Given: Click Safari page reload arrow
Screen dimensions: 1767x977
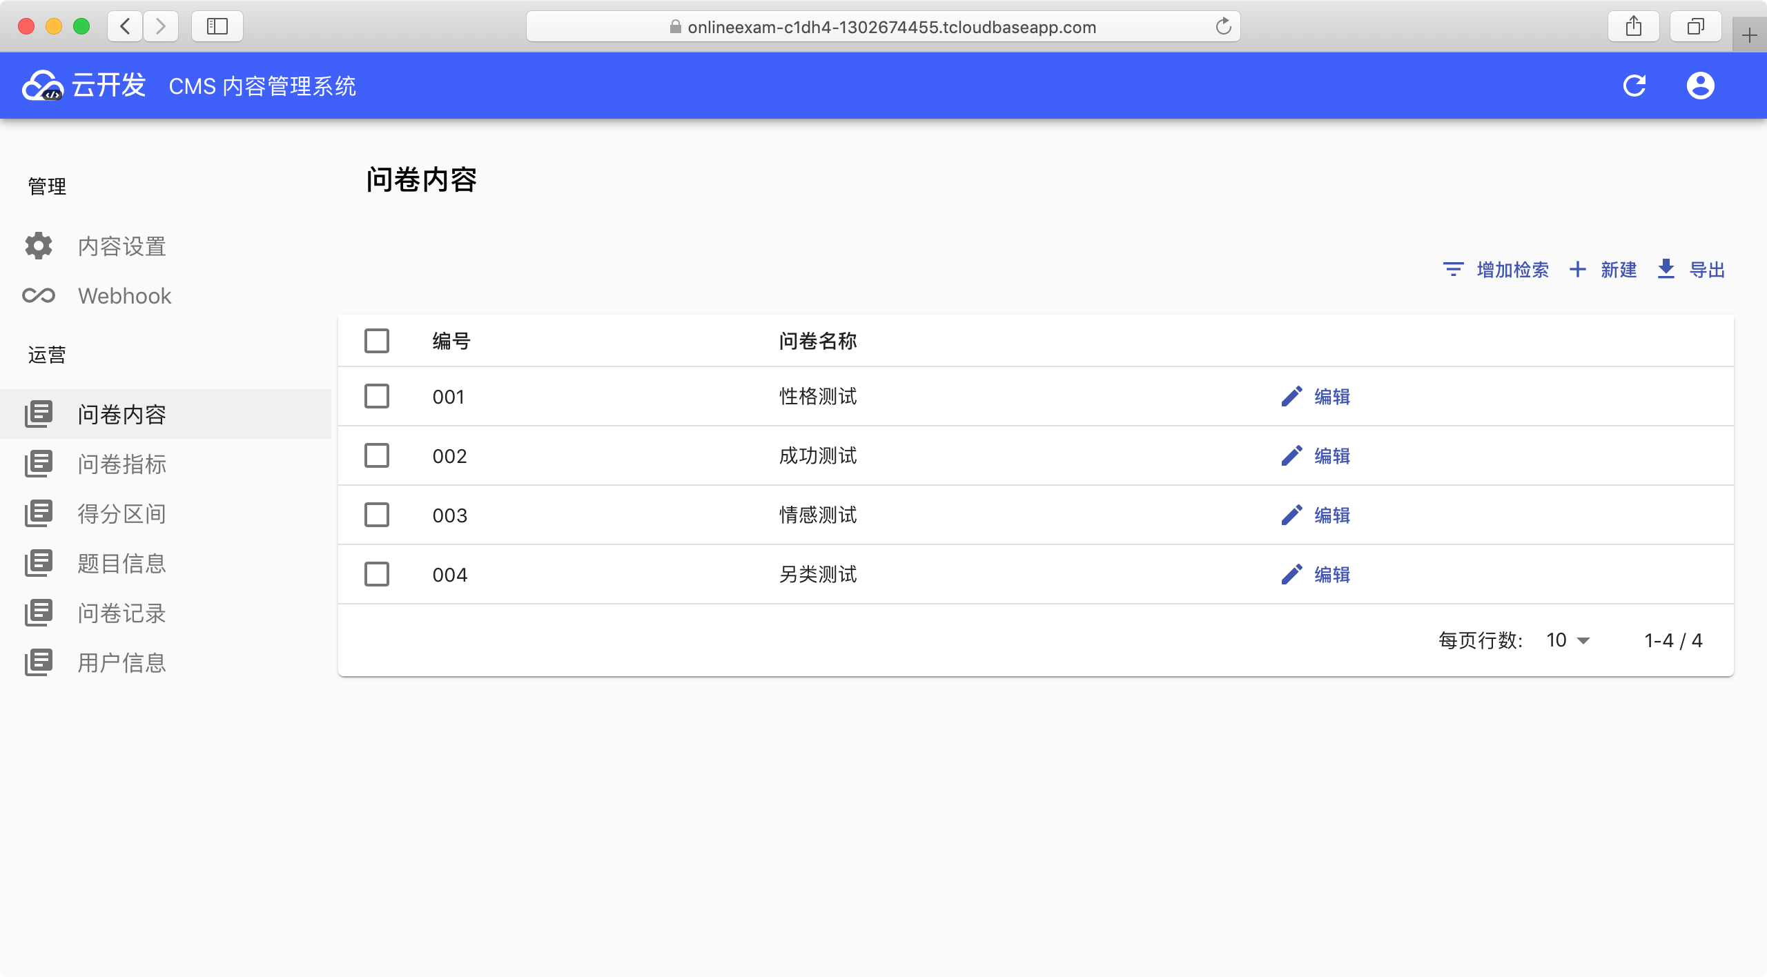Looking at the screenshot, I should pyautogui.click(x=1223, y=27).
